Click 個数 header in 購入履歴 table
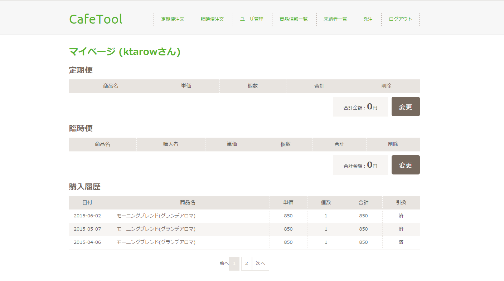The height and width of the screenshot is (281, 504). tap(326, 203)
